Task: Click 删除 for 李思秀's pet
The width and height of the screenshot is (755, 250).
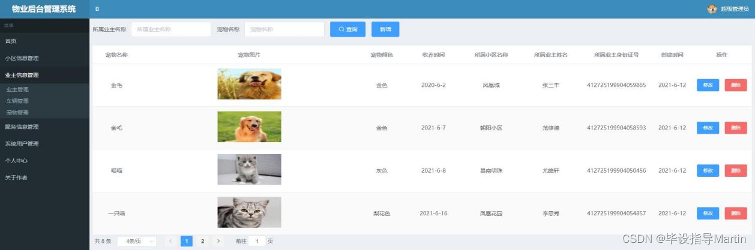Action: (736, 213)
